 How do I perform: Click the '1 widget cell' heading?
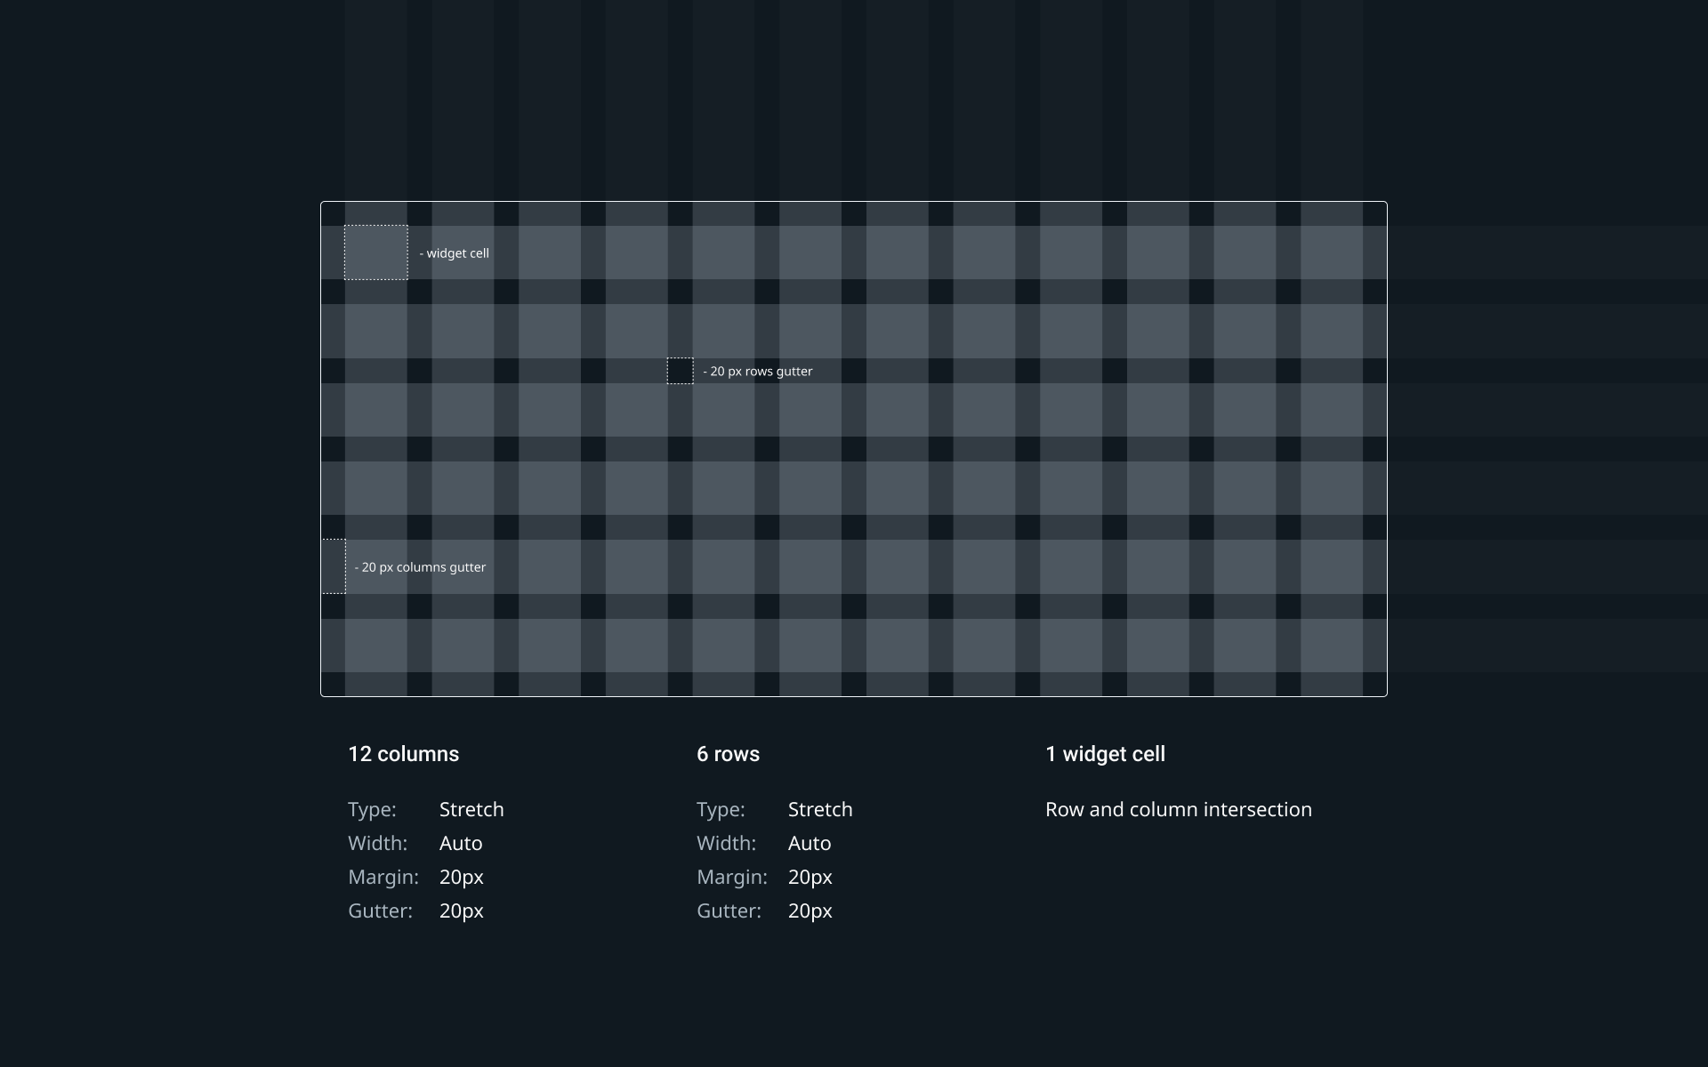pos(1105,754)
